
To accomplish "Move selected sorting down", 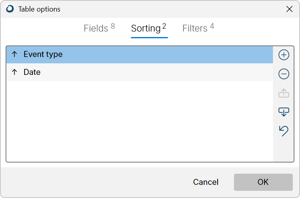I will (284, 112).
